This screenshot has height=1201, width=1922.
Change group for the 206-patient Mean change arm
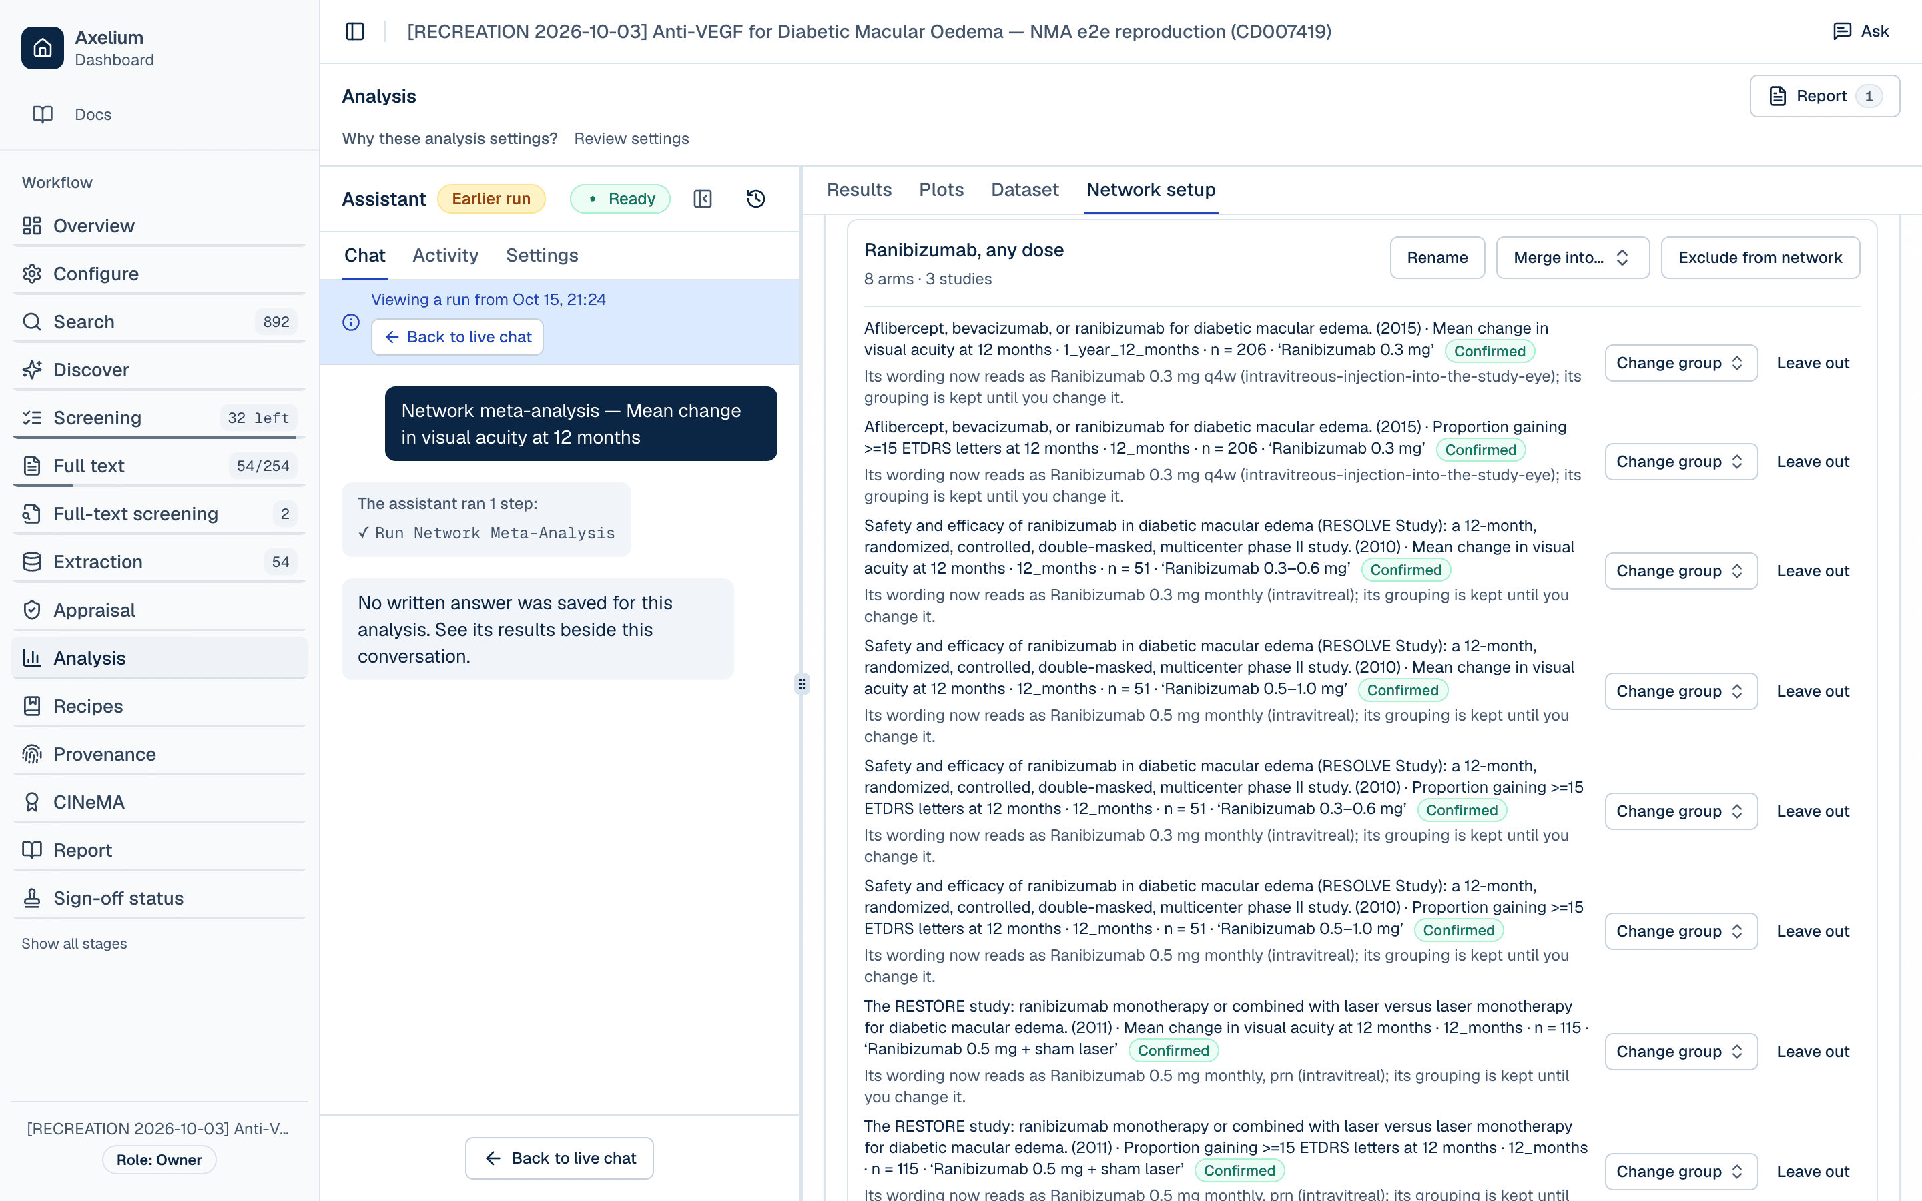click(x=1680, y=363)
